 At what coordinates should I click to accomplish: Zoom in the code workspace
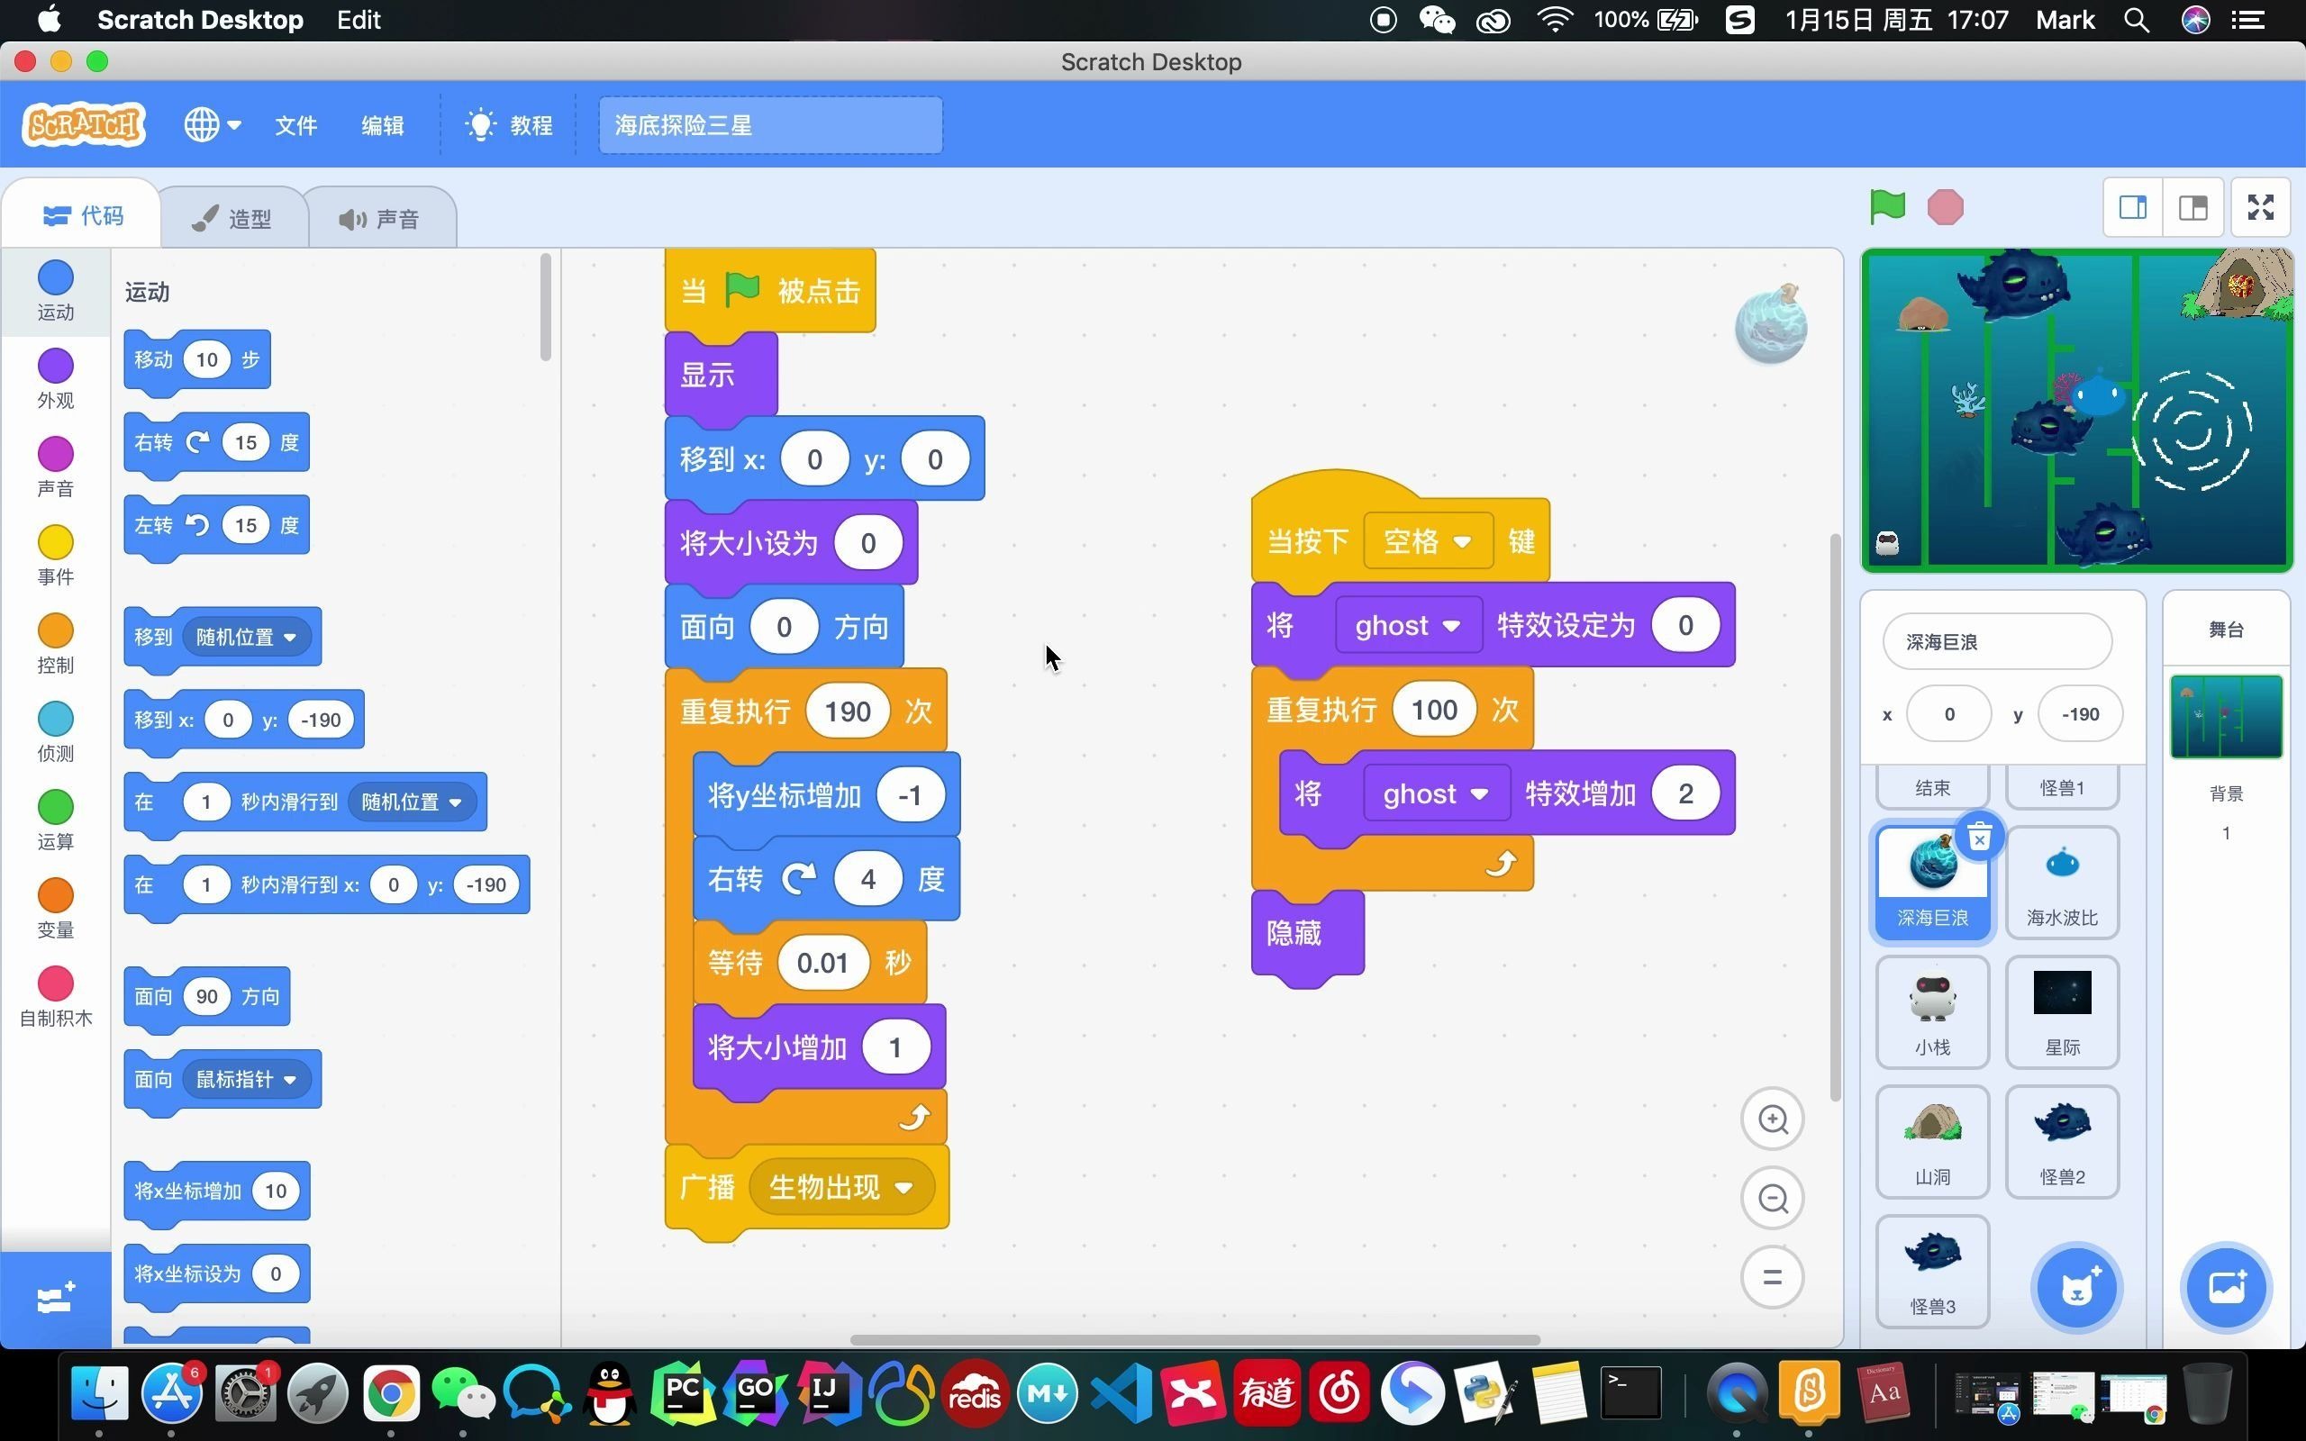(x=1772, y=1119)
